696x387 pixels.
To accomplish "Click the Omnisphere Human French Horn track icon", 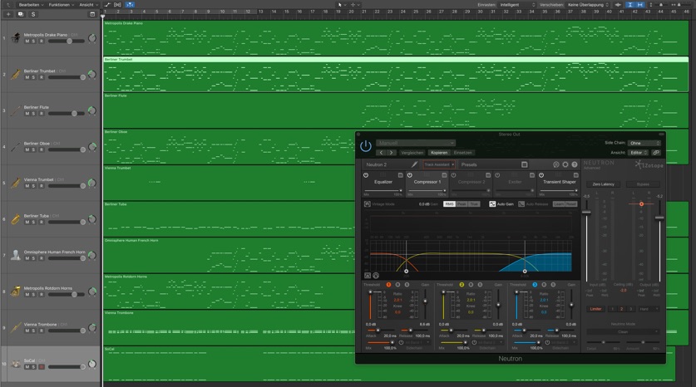I will tap(16, 255).
